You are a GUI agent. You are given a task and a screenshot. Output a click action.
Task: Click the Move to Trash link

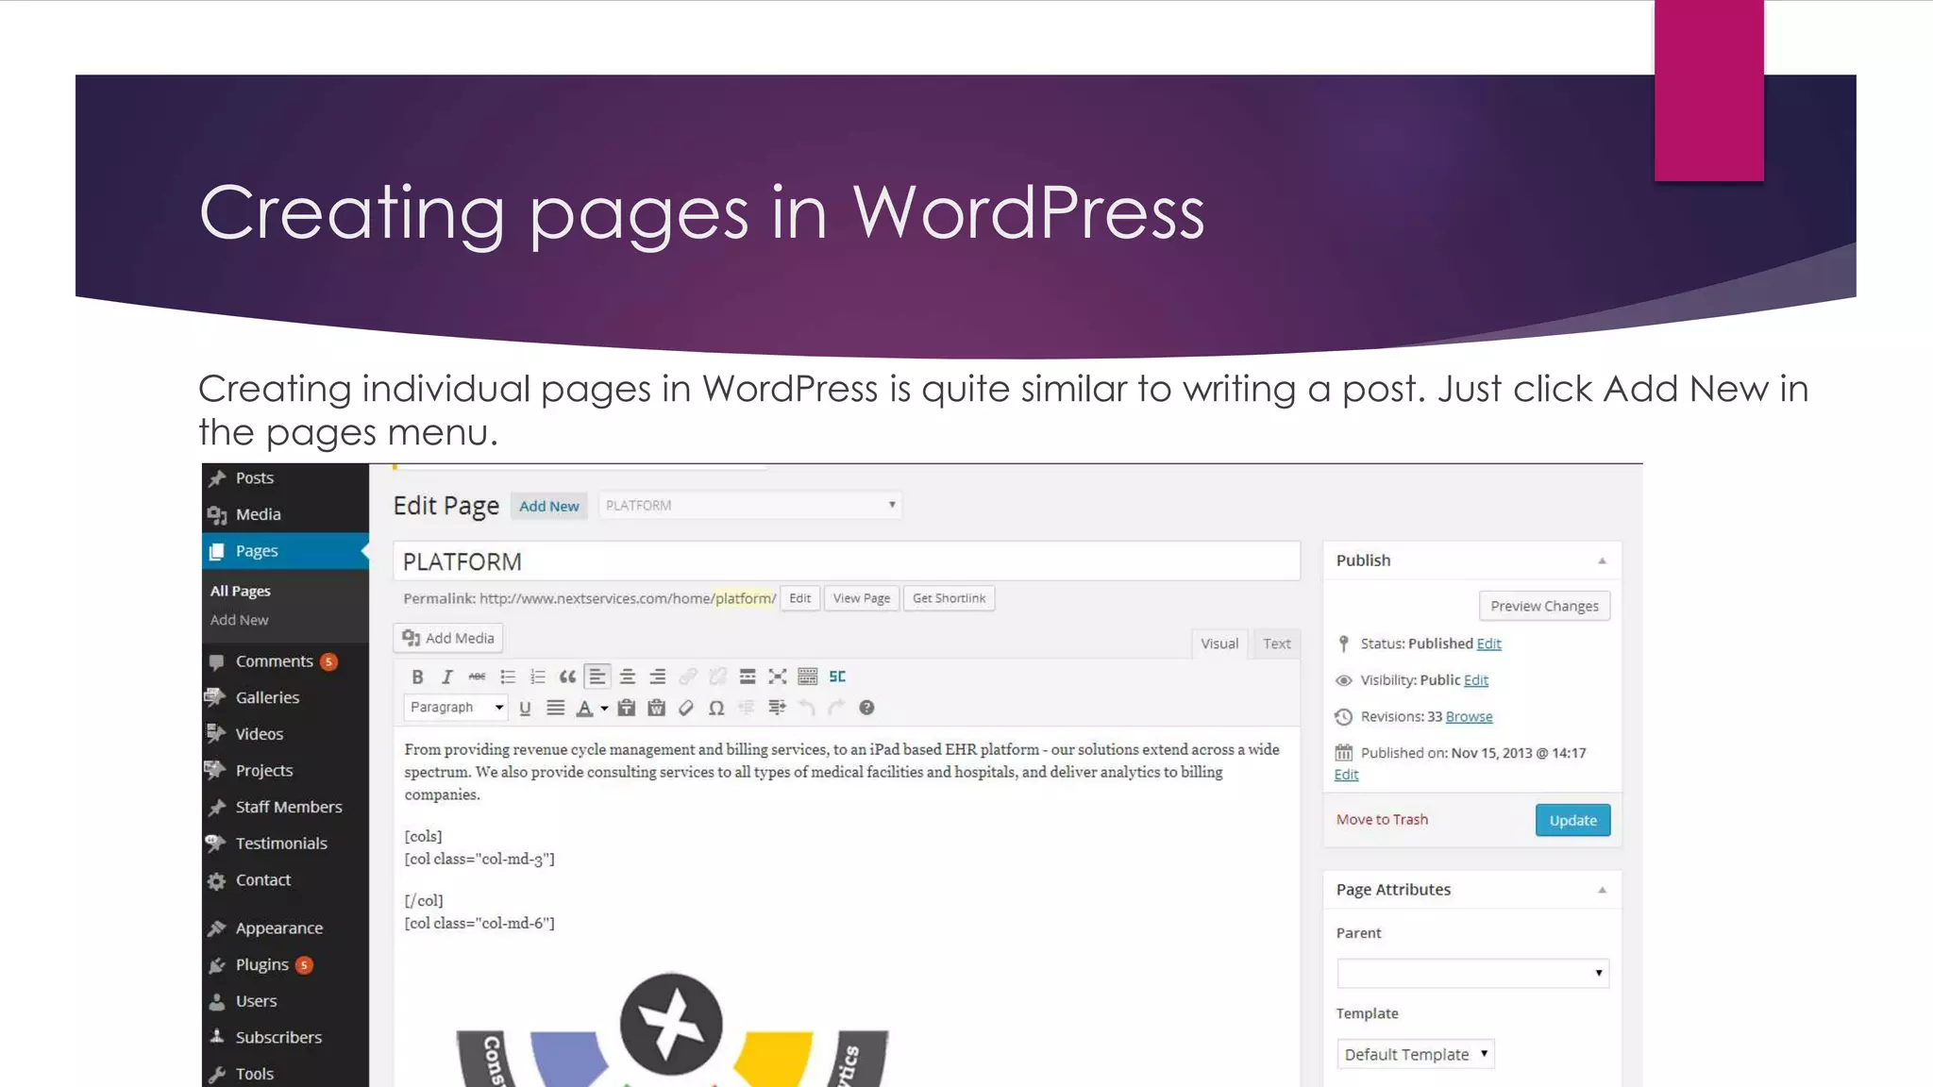point(1382,819)
